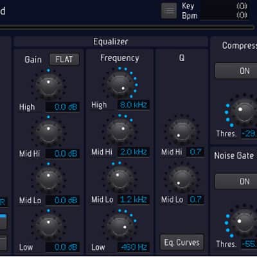Select the Mid Hi frequency 2.0 kHz value
This screenshot has width=257, height=257.
[x=134, y=152]
